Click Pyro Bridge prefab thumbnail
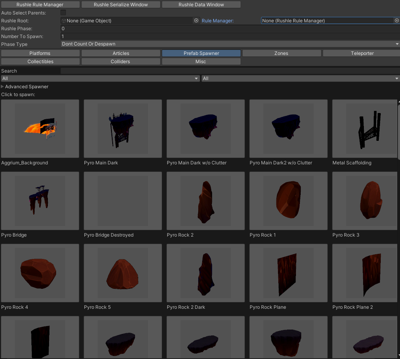400x359 pixels. tap(40, 201)
